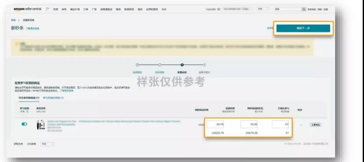This screenshot has height=162, width=364.
Task: Click the teal continue to next step button
Action: point(303,28)
